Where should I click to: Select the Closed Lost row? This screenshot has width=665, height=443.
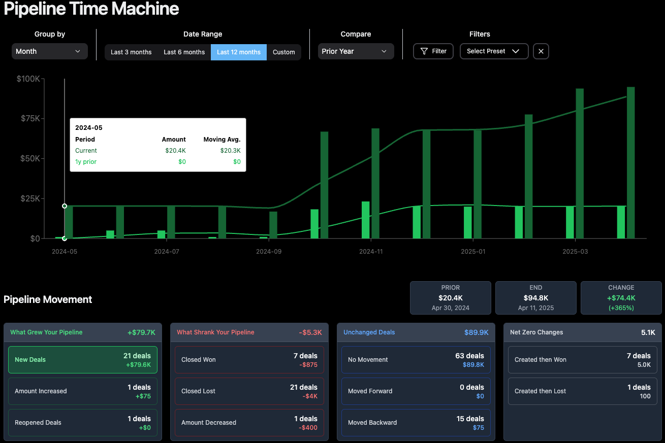[249, 391]
